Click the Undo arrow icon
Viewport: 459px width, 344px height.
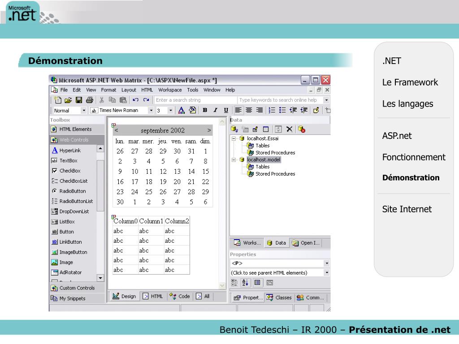(135, 100)
